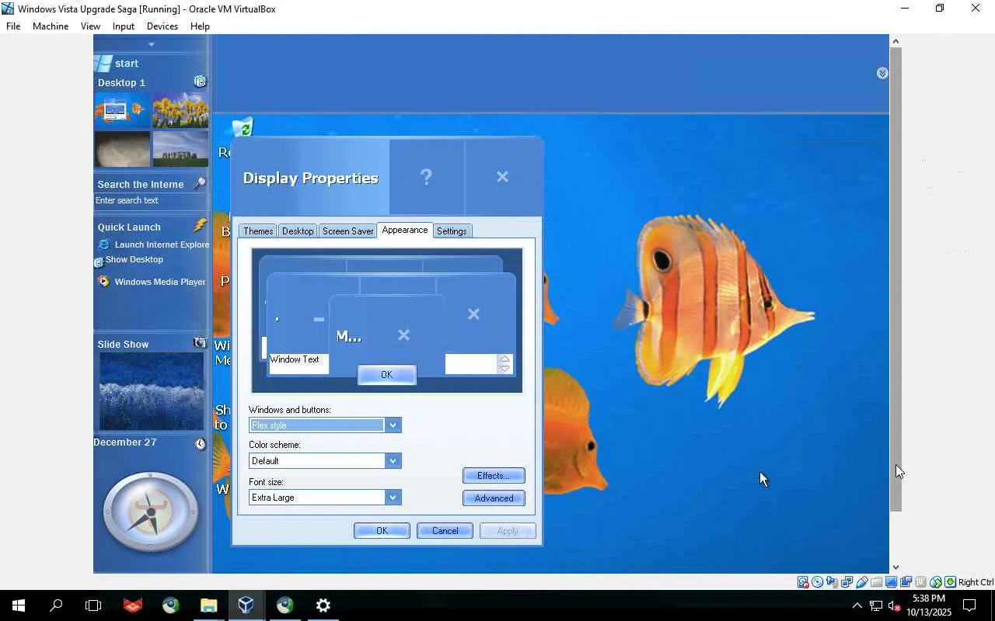Click the display monitor status icon

pos(892,582)
